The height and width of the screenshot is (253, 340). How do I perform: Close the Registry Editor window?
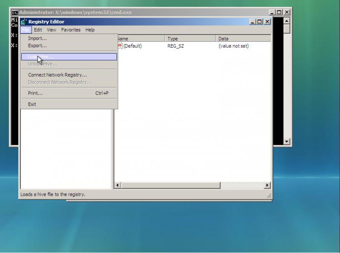coord(267,22)
